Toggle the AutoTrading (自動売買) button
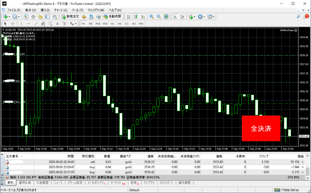Screen dimensions: 311x193 click(x=112, y=17)
